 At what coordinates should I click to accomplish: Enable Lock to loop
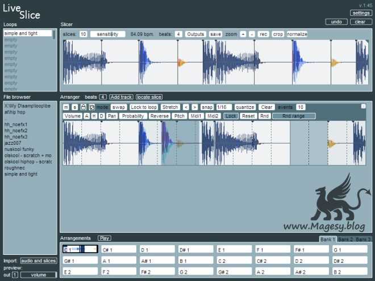(144, 107)
